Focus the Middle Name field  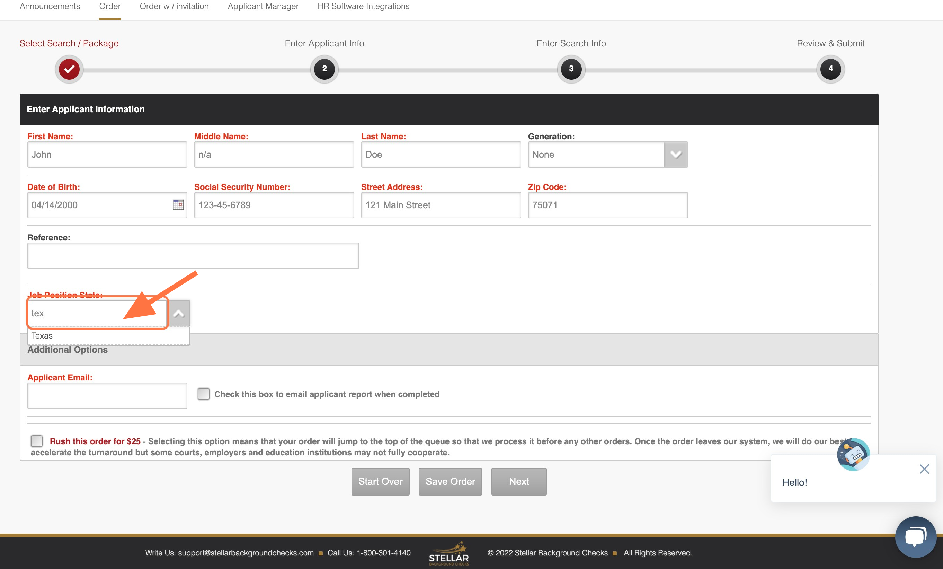(x=274, y=154)
